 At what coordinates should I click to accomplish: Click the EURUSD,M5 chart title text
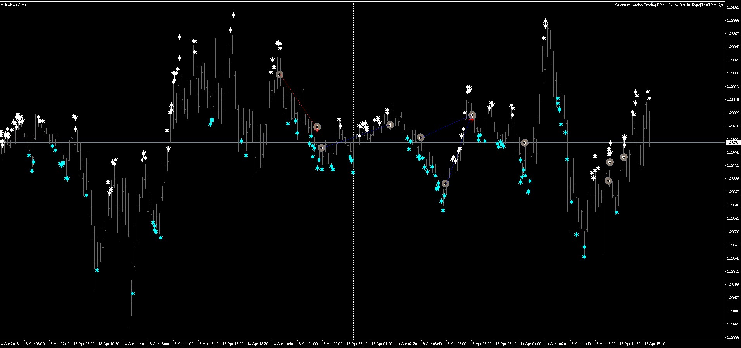tap(16, 5)
